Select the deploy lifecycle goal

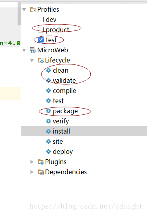tap(63, 152)
